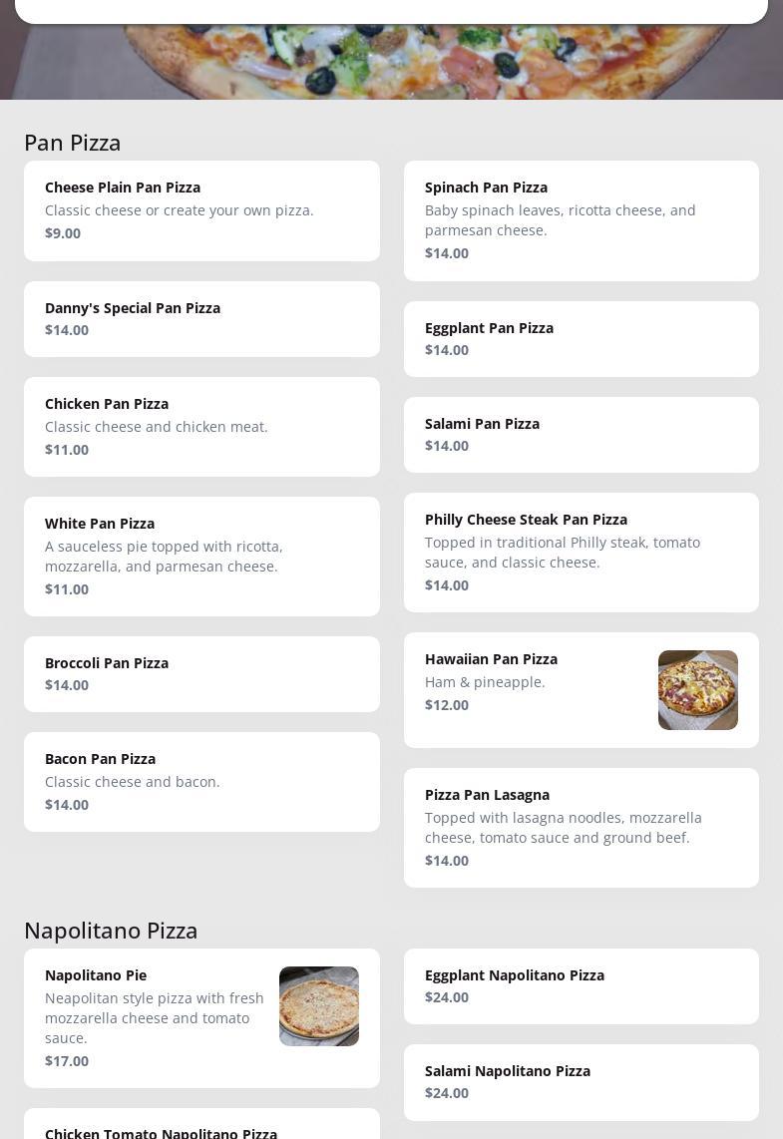Viewport: 783px width, 1139px height.
Task: Choose Salami Pan Pizza
Action: 581,434
